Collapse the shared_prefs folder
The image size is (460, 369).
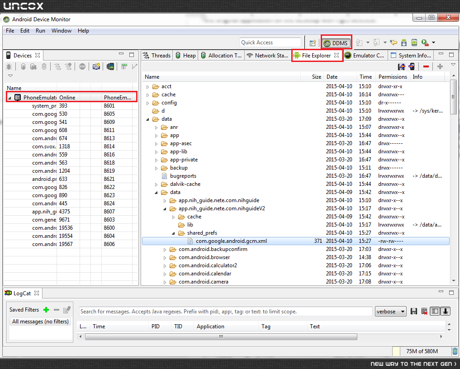click(173, 233)
